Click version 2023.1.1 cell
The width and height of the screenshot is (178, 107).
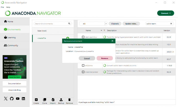coord(170,52)
